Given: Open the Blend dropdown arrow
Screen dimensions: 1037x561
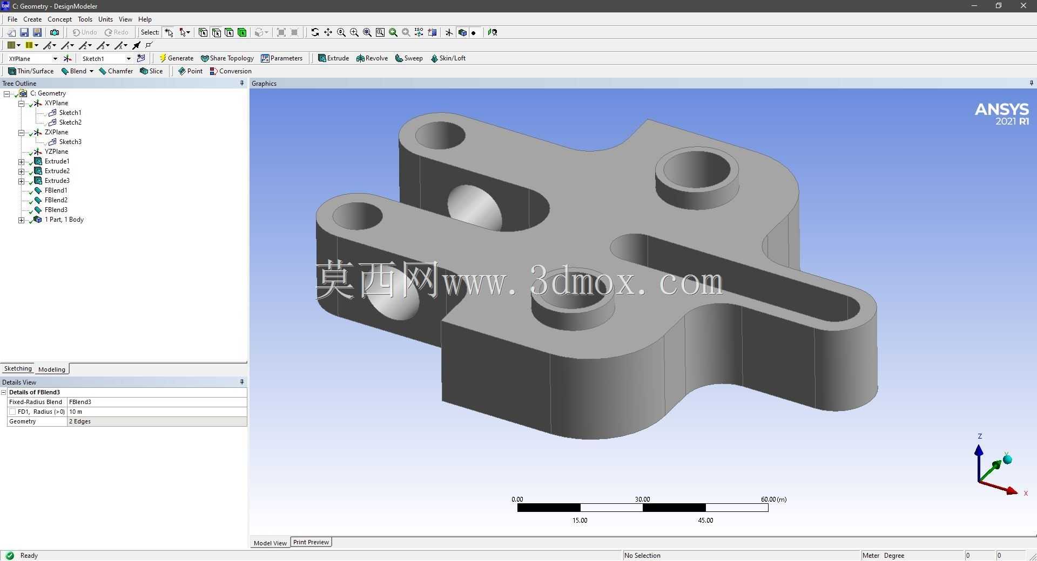Looking at the screenshot, I should click(91, 71).
